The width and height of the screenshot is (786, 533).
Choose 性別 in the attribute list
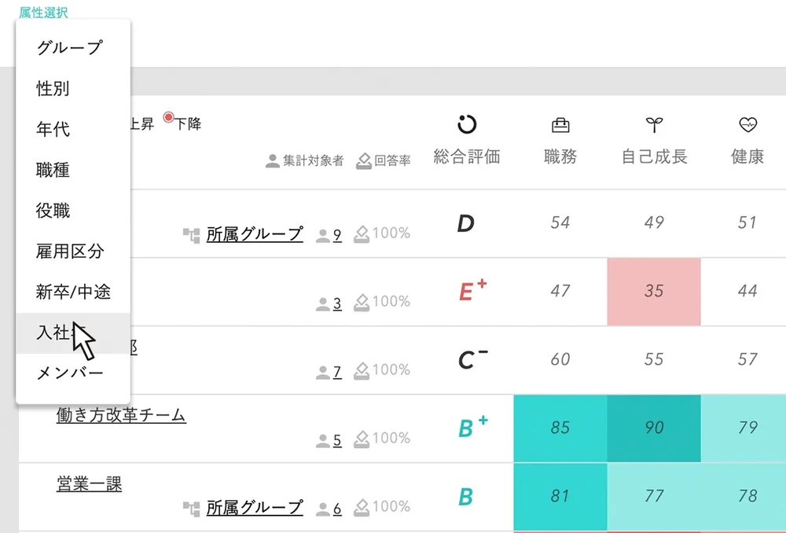53,88
